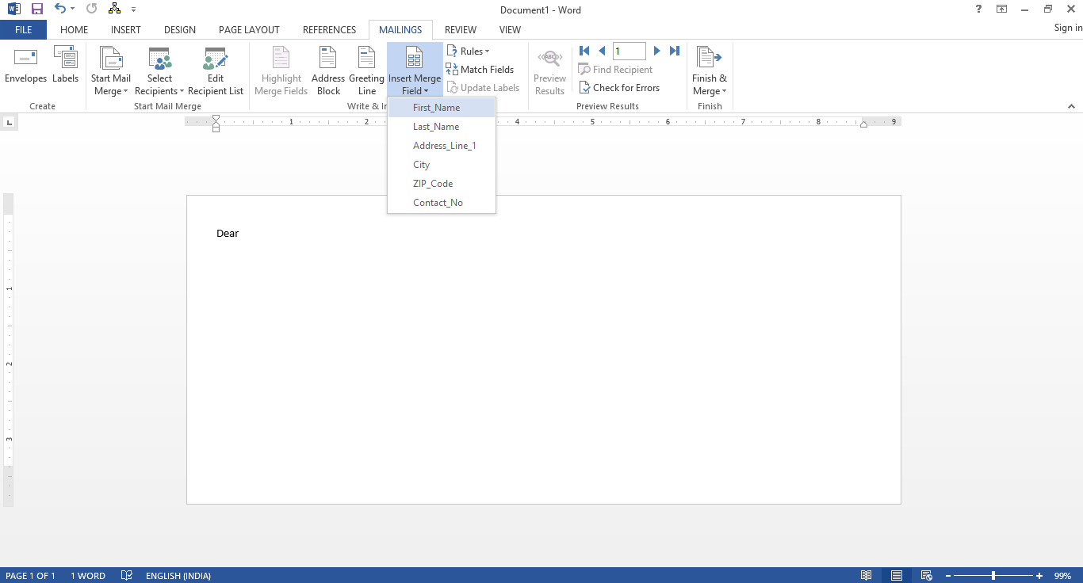The width and height of the screenshot is (1083, 583).
Task: Insert an Address Block
Action: pyautogui.click(x=327, y=70)
